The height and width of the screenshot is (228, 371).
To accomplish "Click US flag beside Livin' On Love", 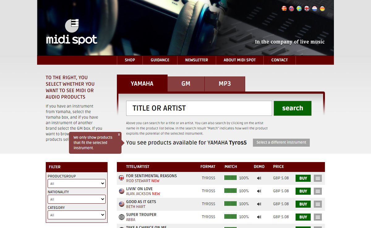I will 122,191.
